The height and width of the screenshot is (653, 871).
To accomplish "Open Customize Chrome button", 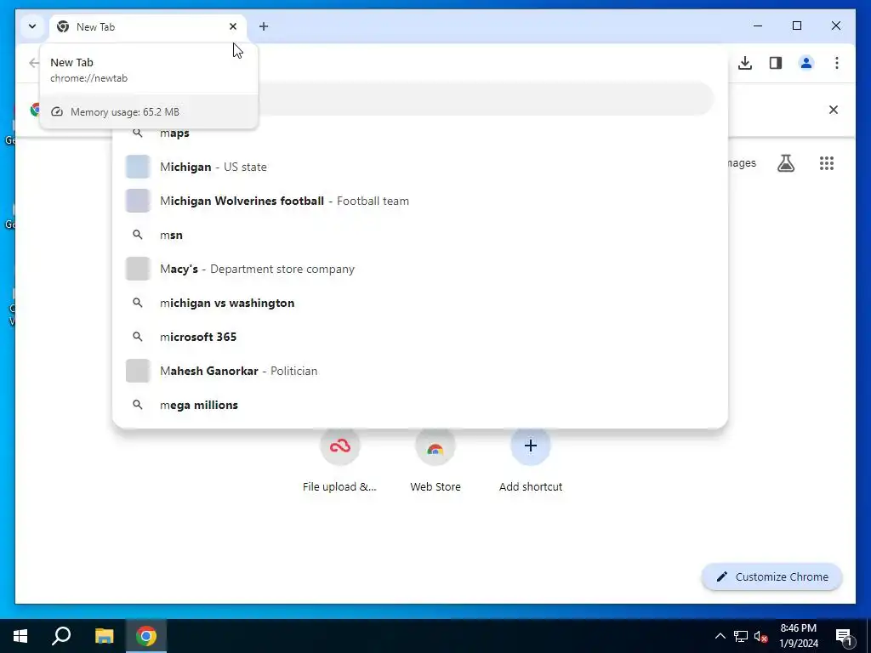I will [x=772, y=577].
